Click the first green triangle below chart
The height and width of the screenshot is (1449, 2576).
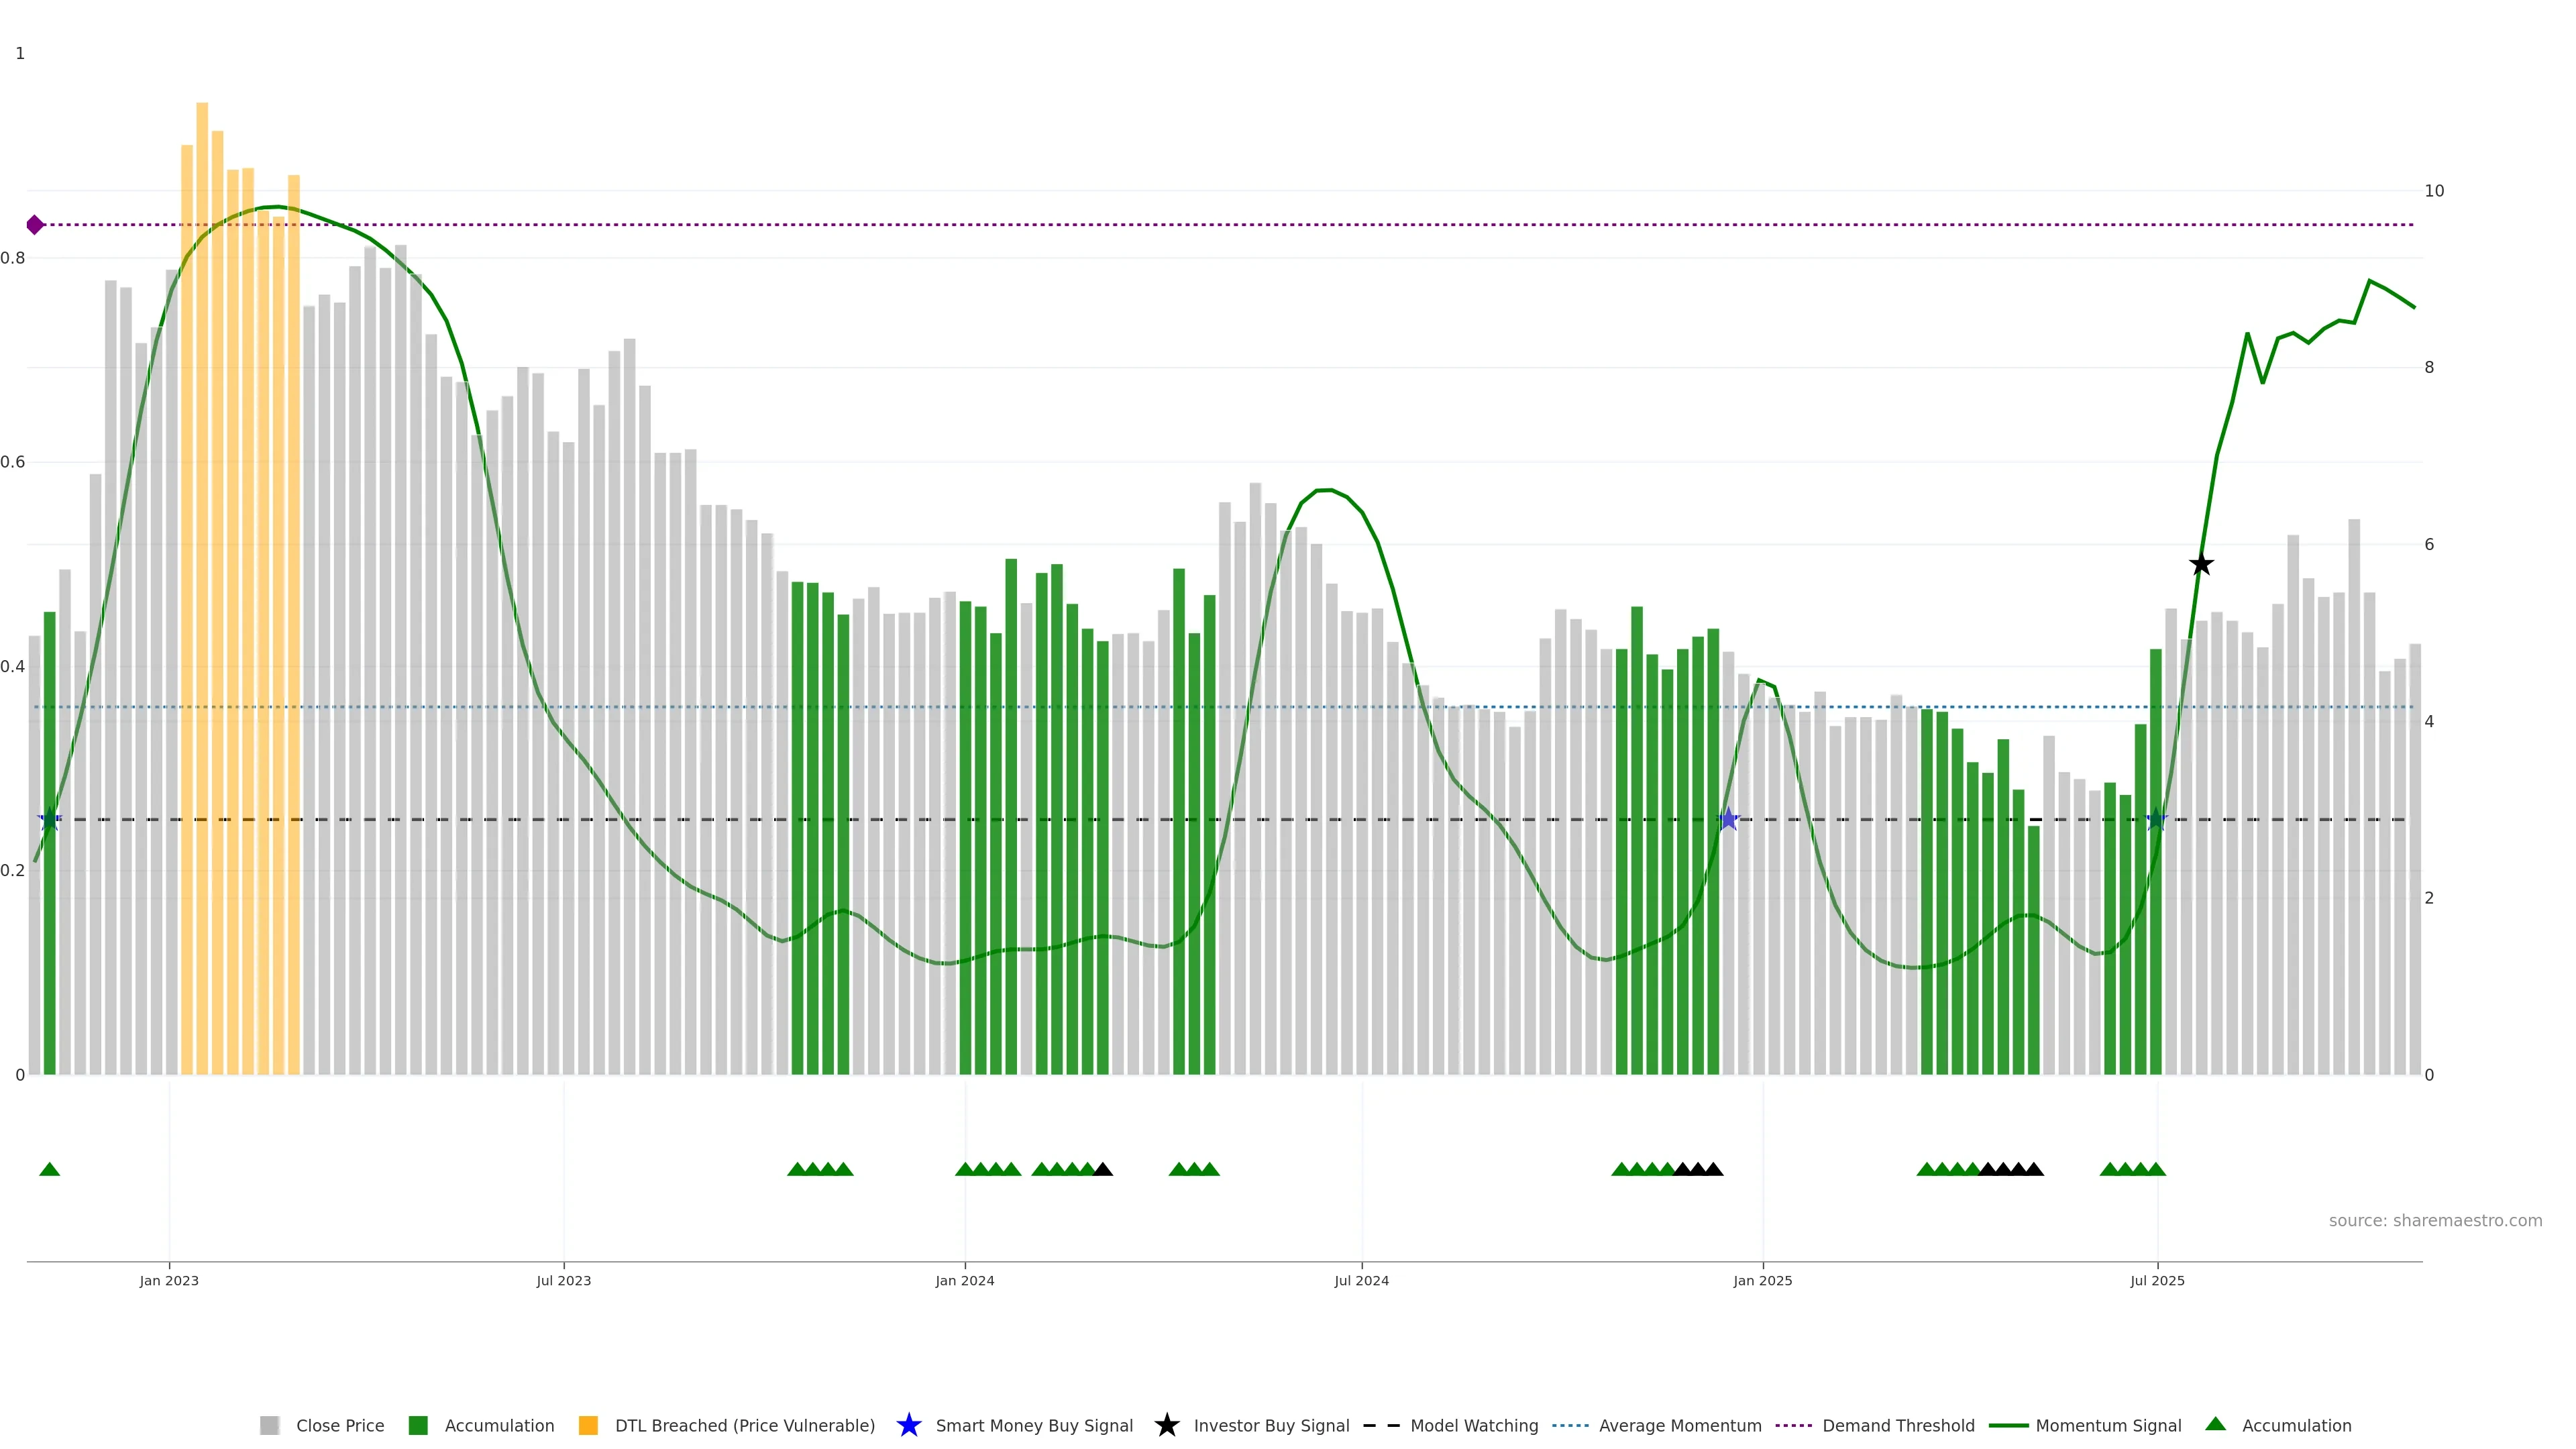tap(49, 1169)
